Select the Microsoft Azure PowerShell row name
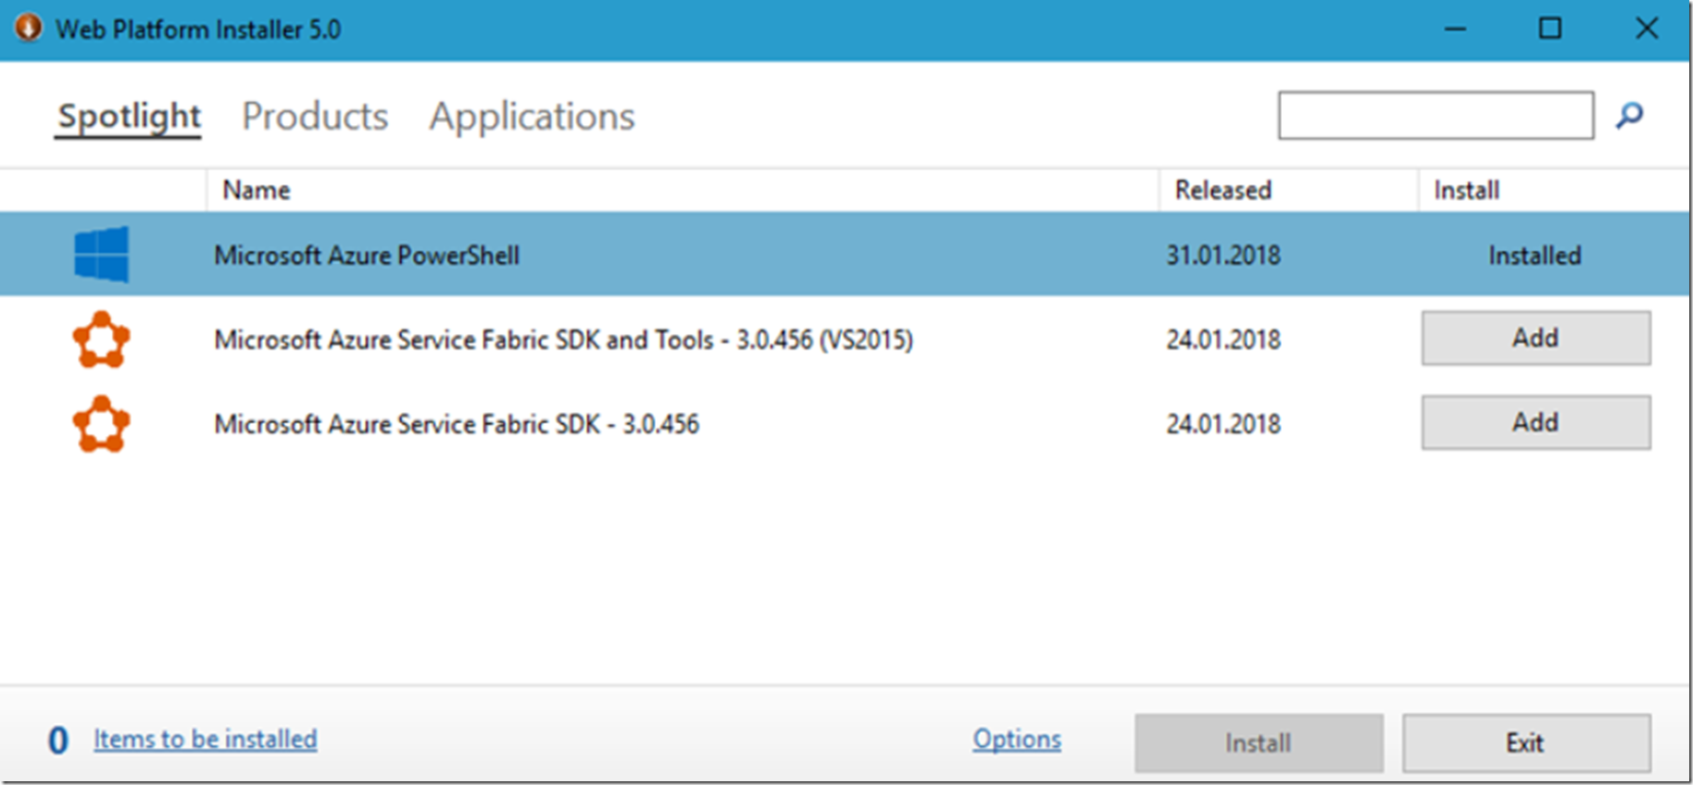Viewport: 1693px width, 785px height. 367,255
